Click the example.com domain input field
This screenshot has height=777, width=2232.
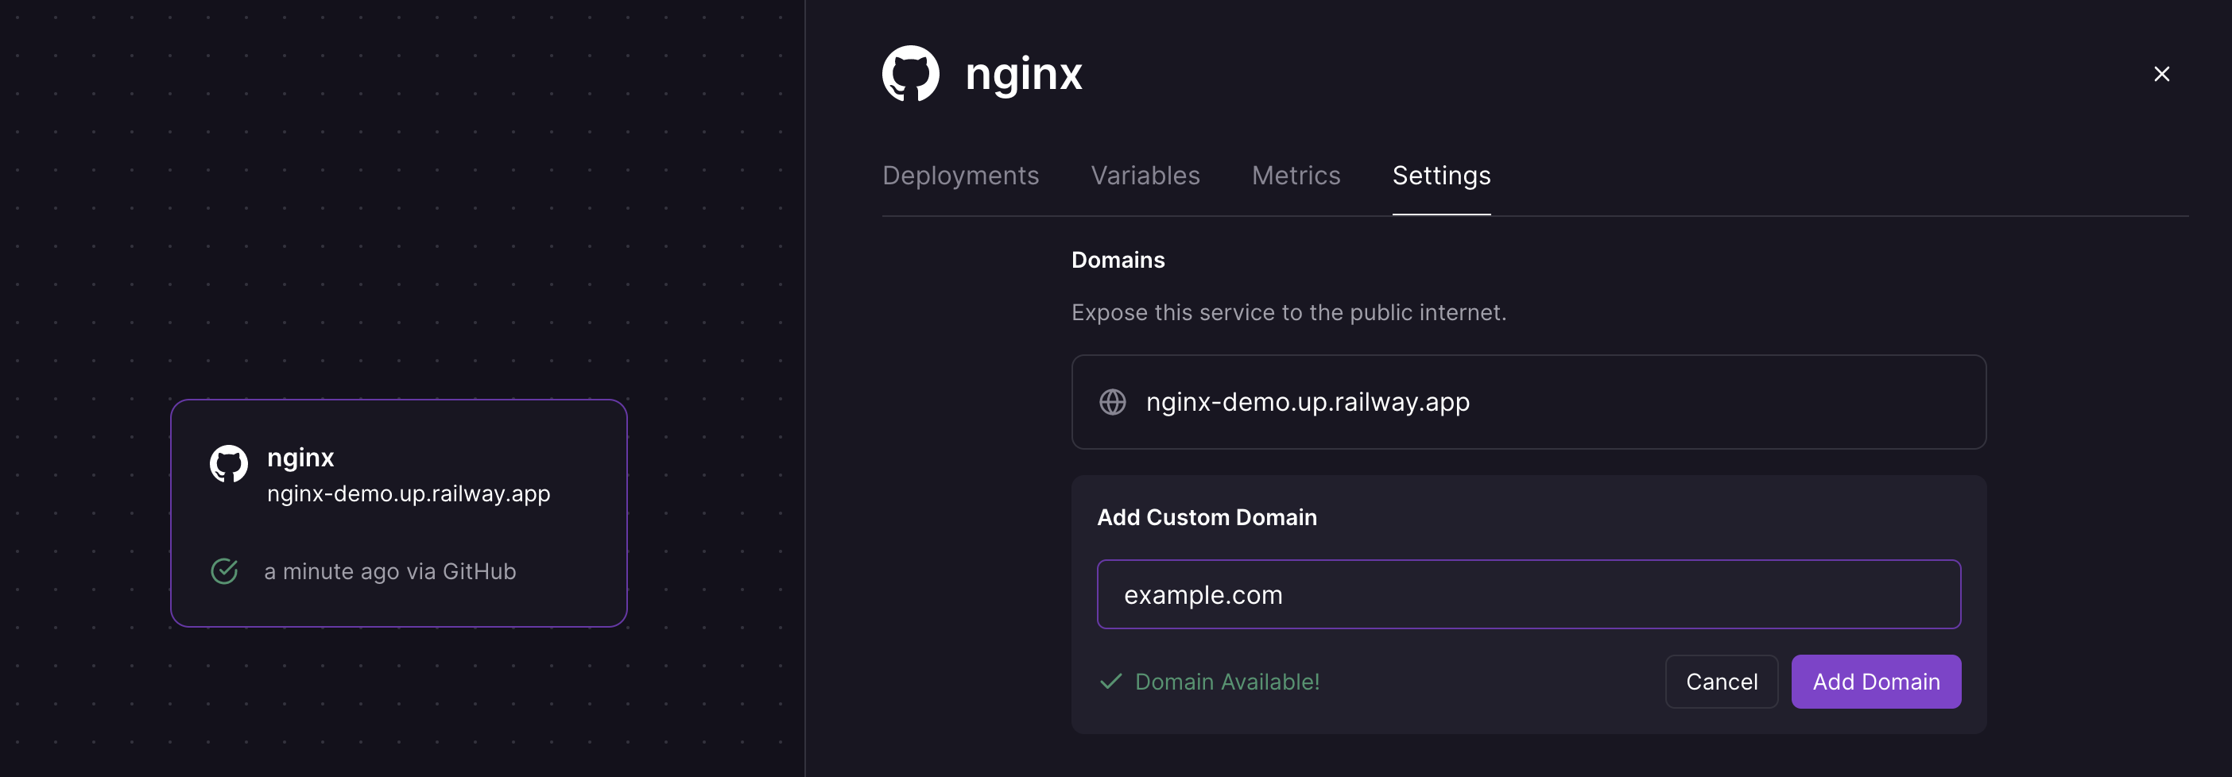pyautogui.click(x=1528, y=594)
